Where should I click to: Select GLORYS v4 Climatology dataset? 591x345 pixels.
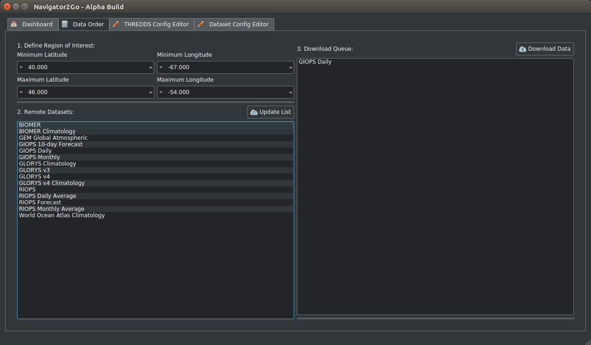[x=156, y=183]
